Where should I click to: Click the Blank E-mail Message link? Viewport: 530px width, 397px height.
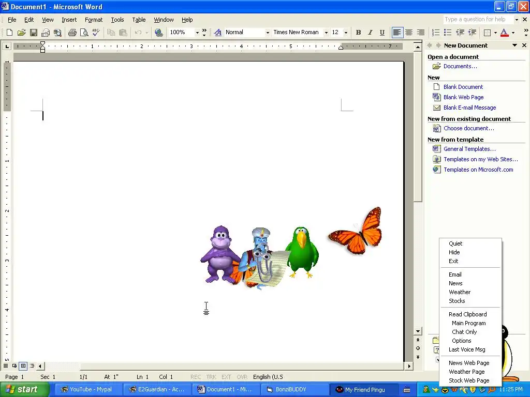(469, 108)
